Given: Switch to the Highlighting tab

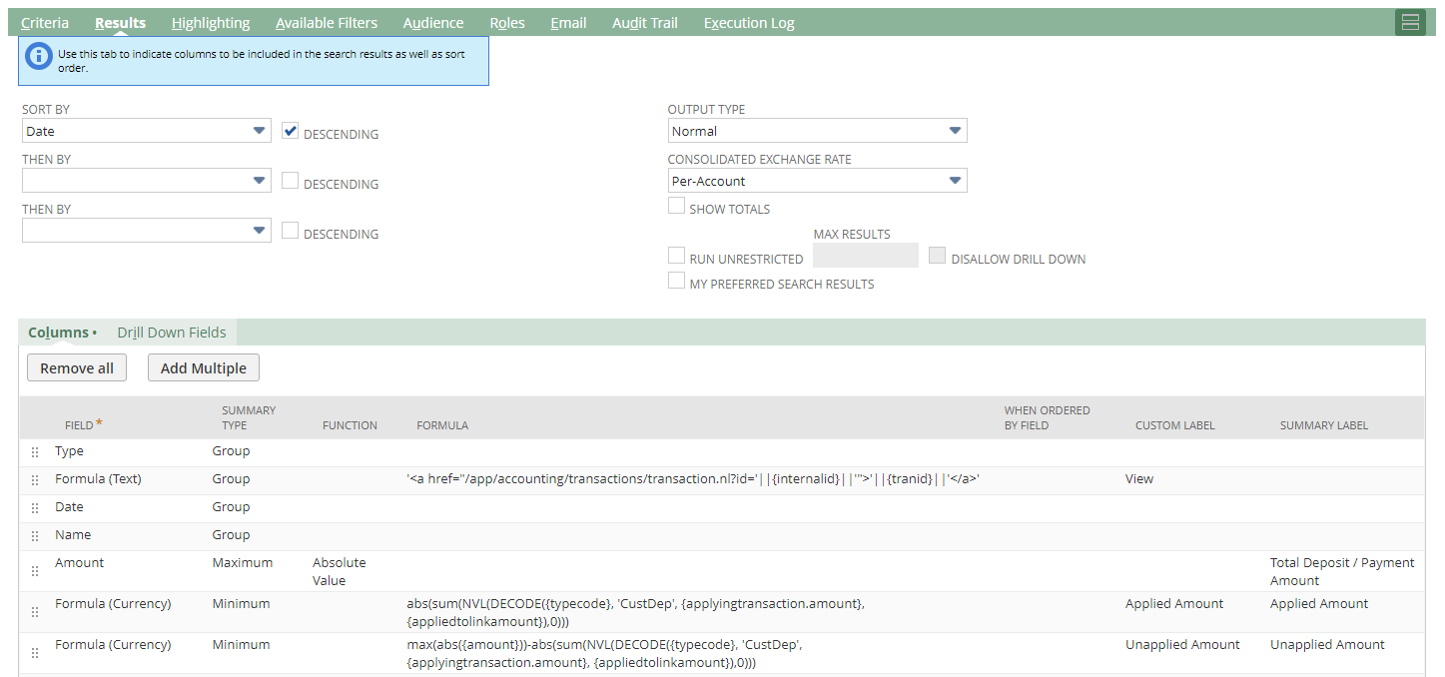Looking at the screenshot, I should (x=211, y=22).
